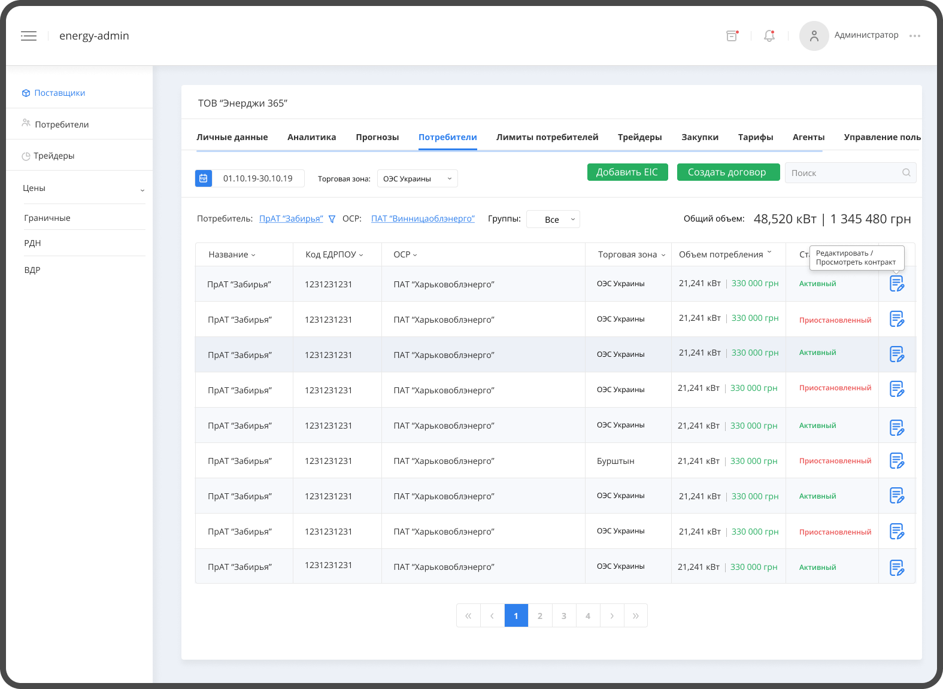Expand the Цены sidebar section

coord(84,189)
